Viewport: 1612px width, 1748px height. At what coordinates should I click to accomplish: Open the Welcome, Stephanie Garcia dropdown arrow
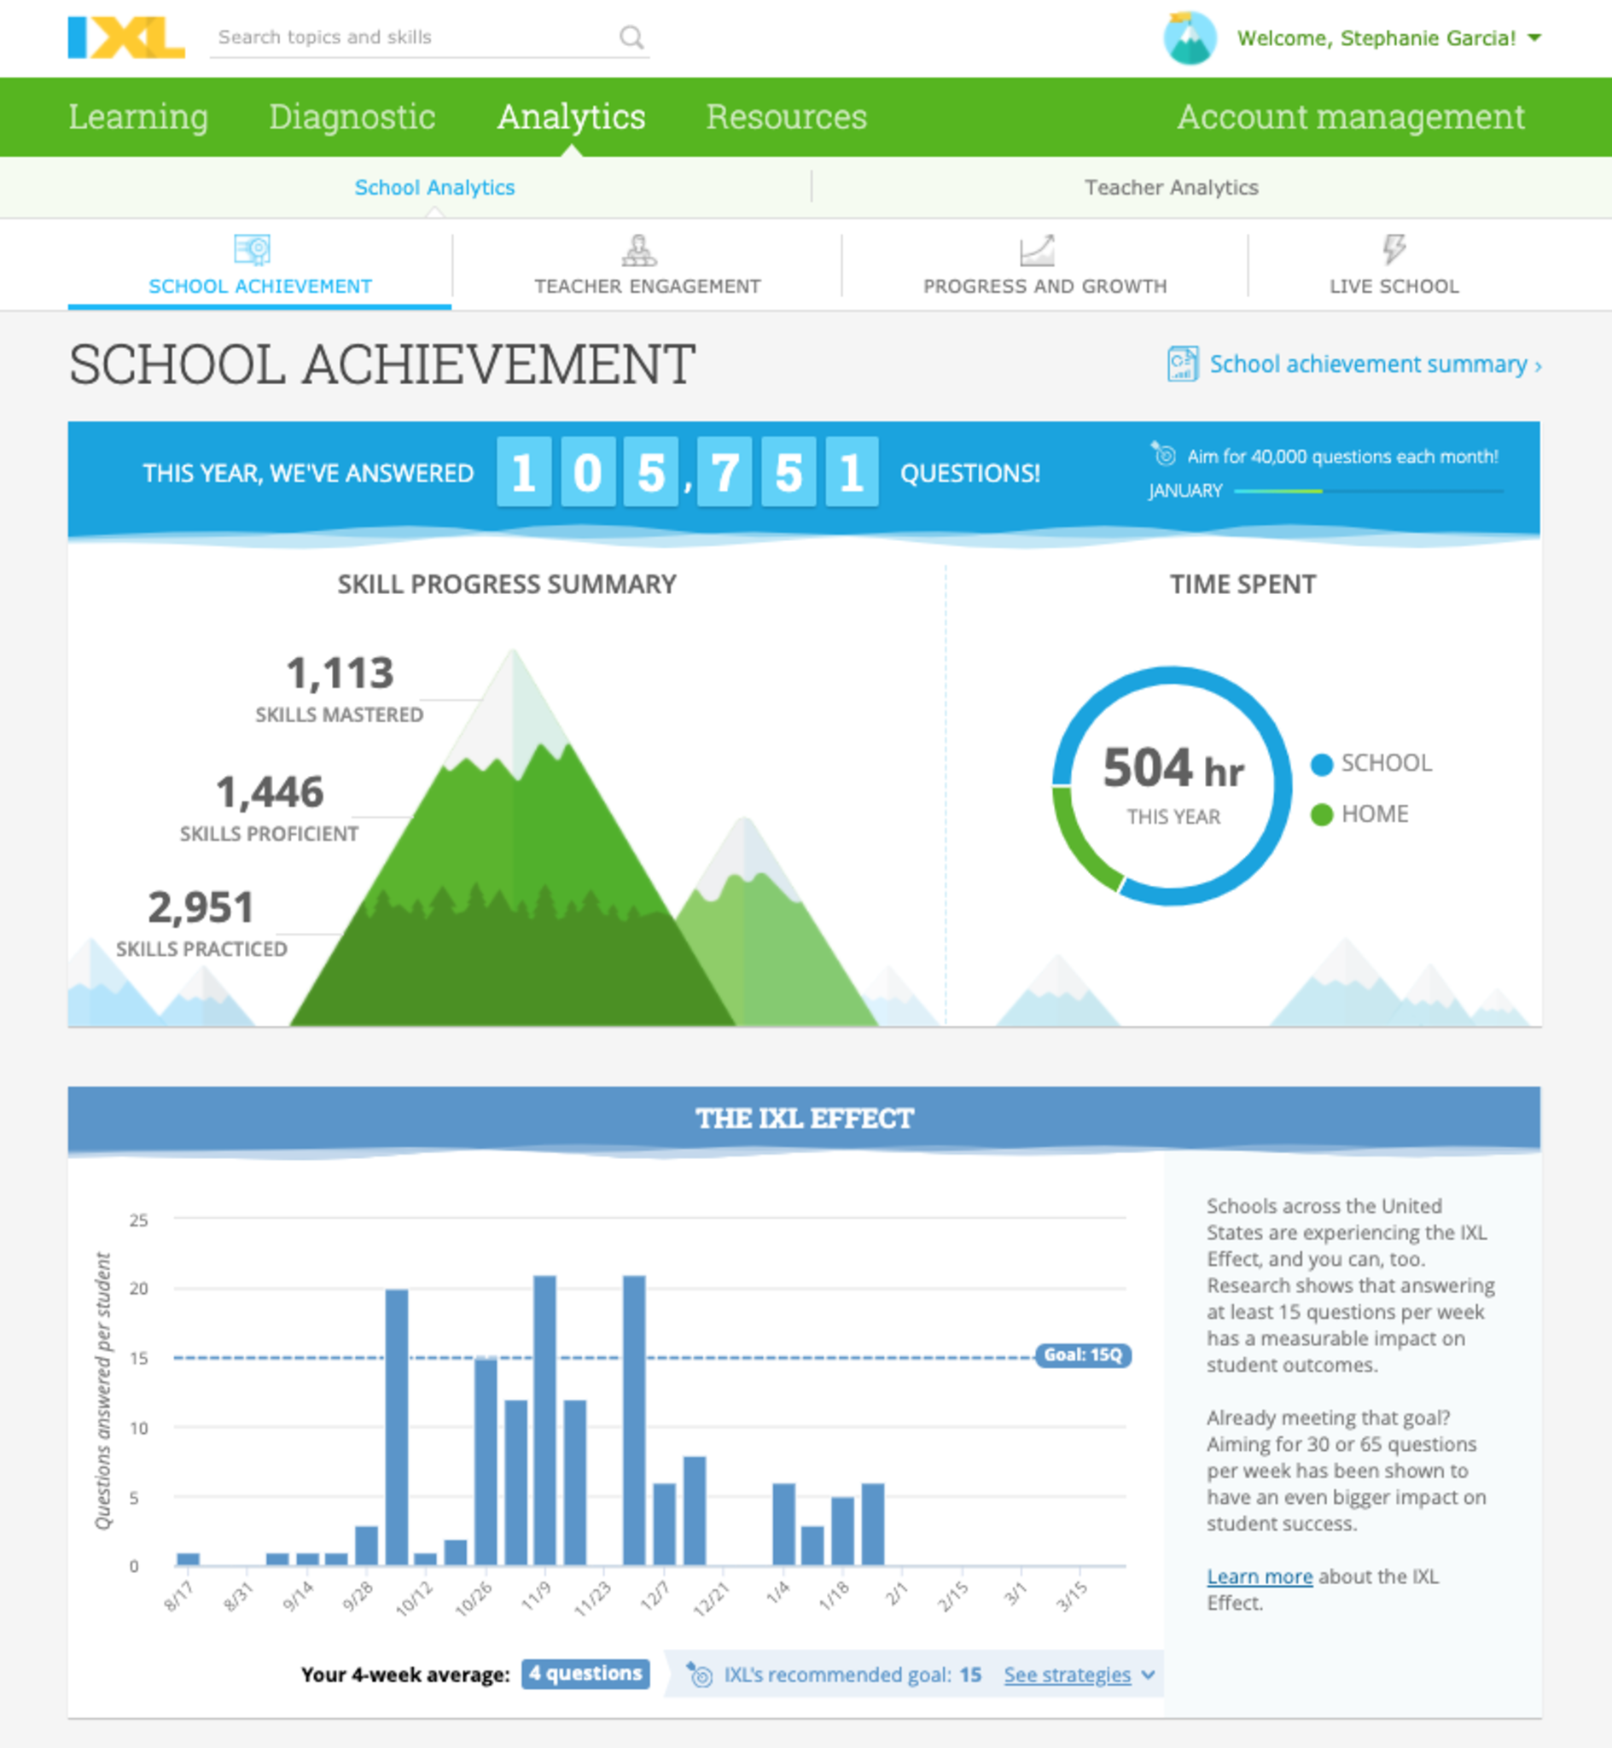click(1534, 38)
